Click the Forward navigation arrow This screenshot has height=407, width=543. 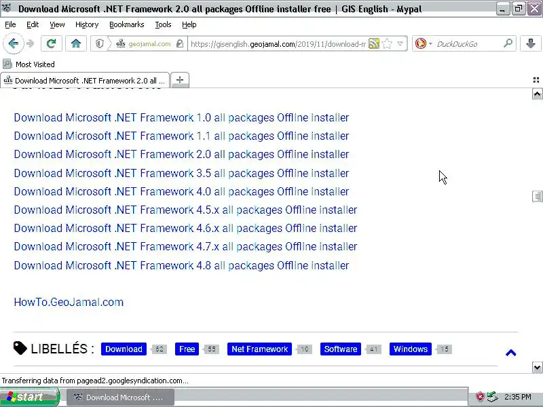[x=31, y=43]
